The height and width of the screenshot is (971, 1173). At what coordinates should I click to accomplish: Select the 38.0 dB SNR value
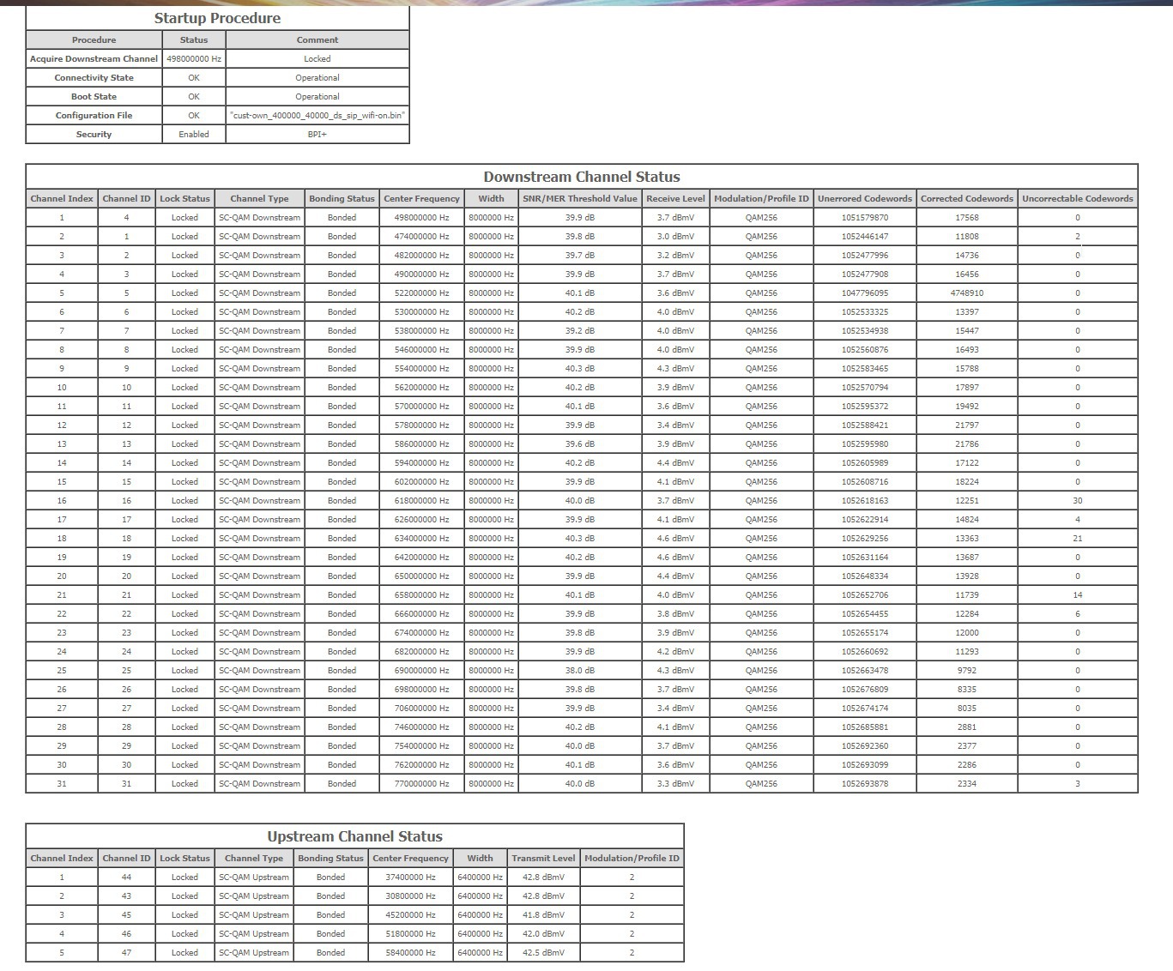tap(580, 671)
